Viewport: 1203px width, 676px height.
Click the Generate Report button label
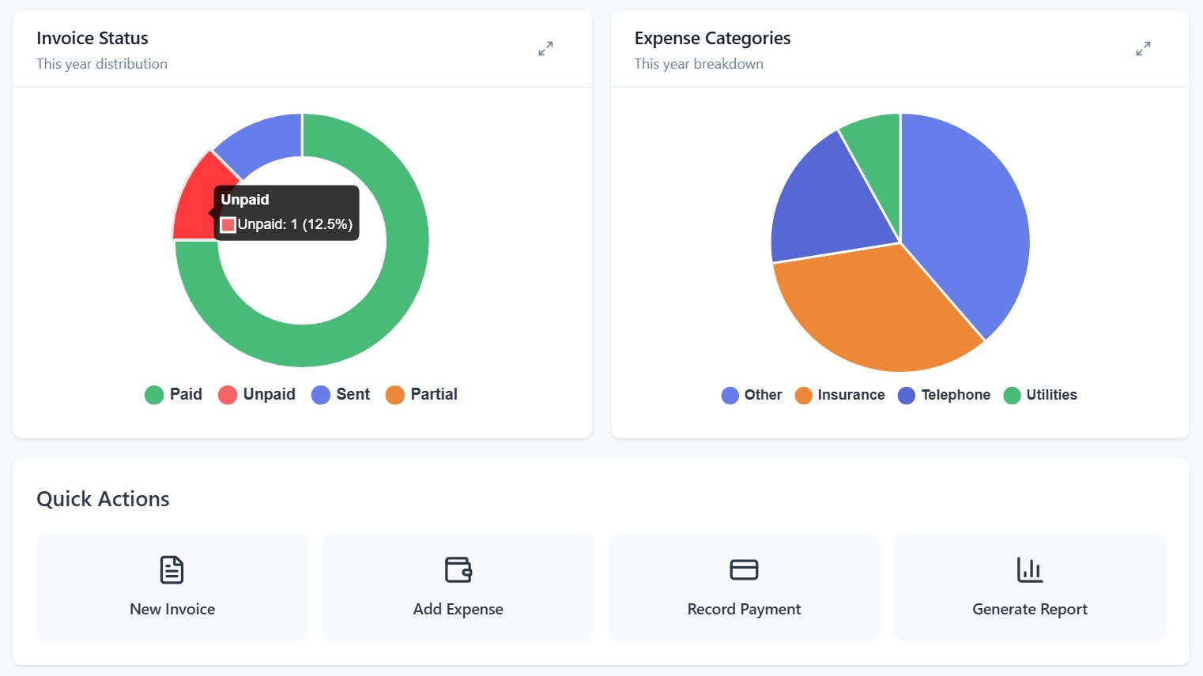click(1030, 609)
